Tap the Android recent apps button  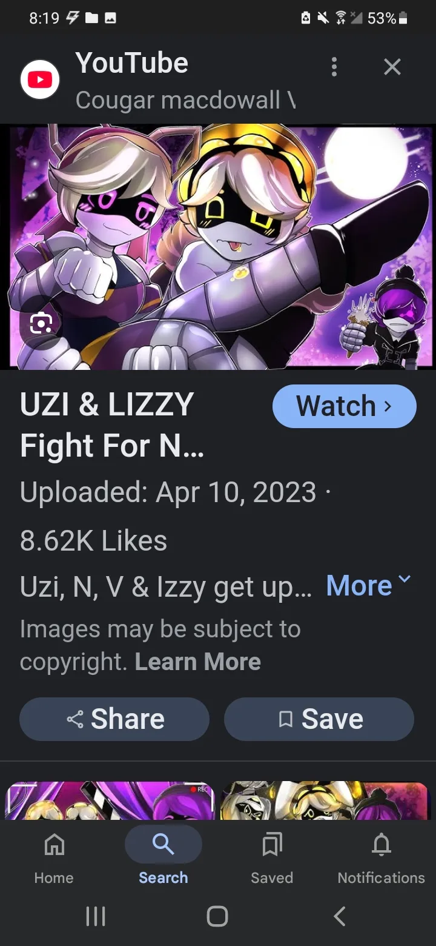click(96, 916)
